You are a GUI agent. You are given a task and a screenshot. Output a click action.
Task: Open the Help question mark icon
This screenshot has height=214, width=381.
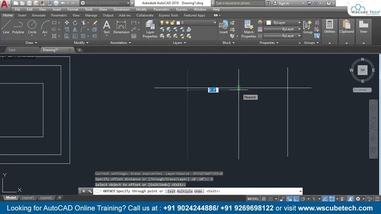[x=329, y=3]
